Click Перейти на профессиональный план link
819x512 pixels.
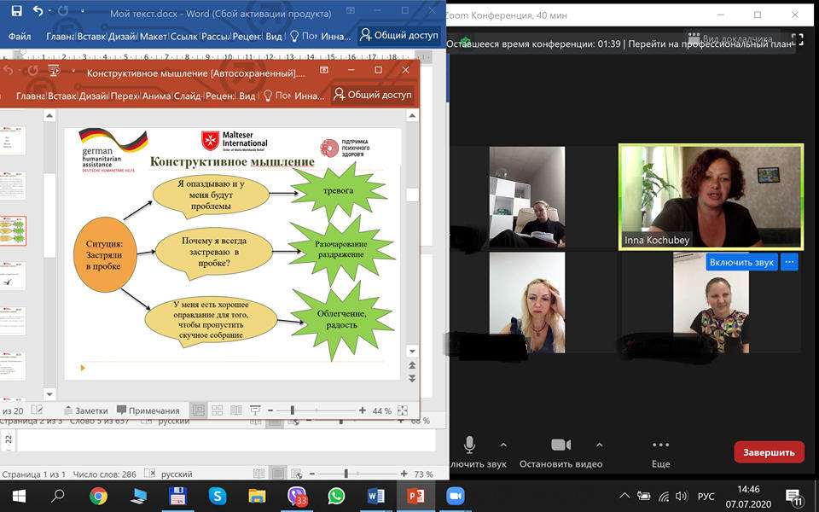[710, 44]
